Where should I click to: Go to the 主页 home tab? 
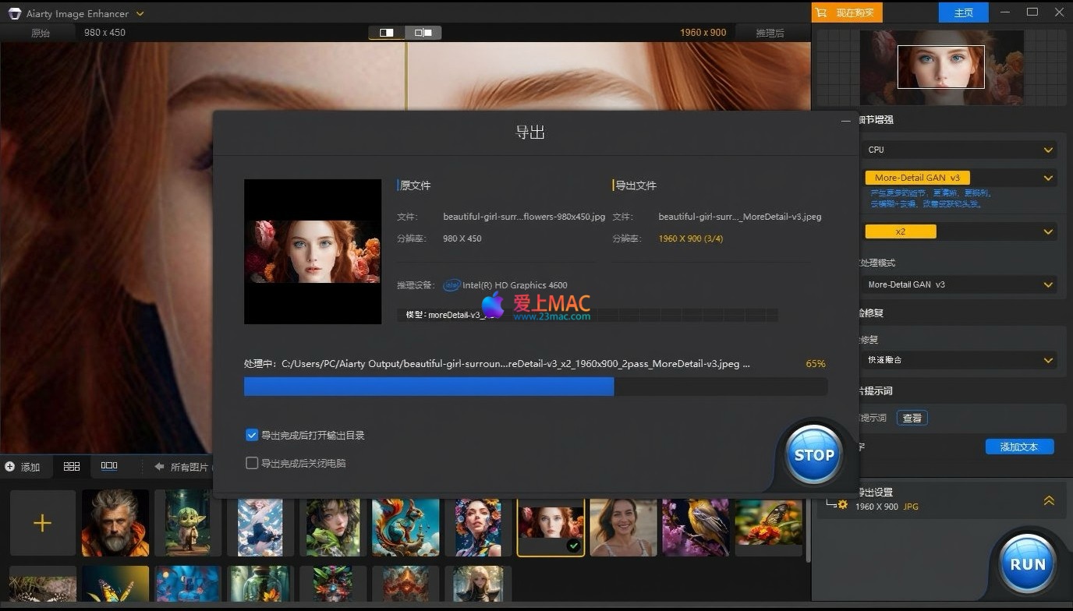(964, 12)
